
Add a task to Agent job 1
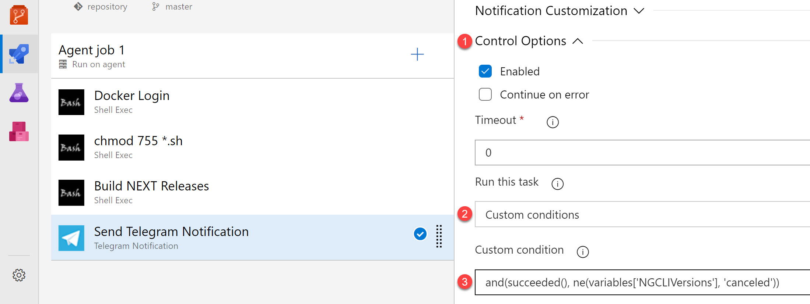pyautogui.click(x=417, y=54)
